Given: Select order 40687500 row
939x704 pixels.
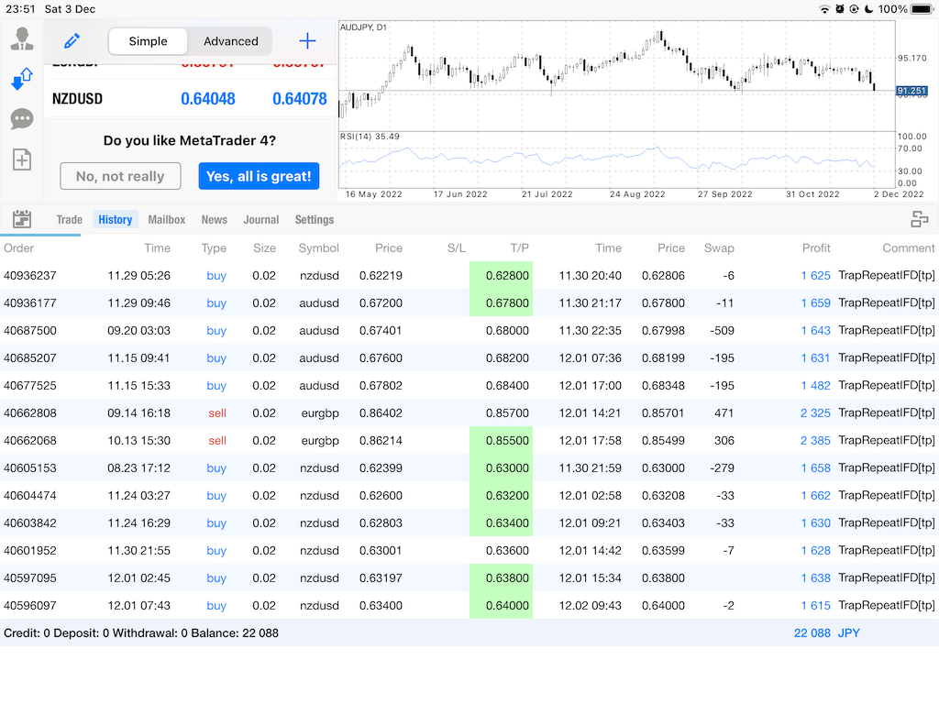Looking at the screenshot, I should tap(469, 330).
